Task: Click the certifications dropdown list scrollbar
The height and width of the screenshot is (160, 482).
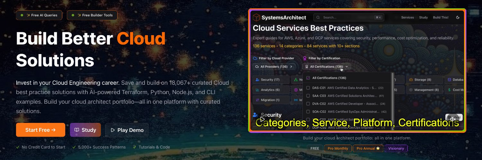Action: (x=392, y=101)
